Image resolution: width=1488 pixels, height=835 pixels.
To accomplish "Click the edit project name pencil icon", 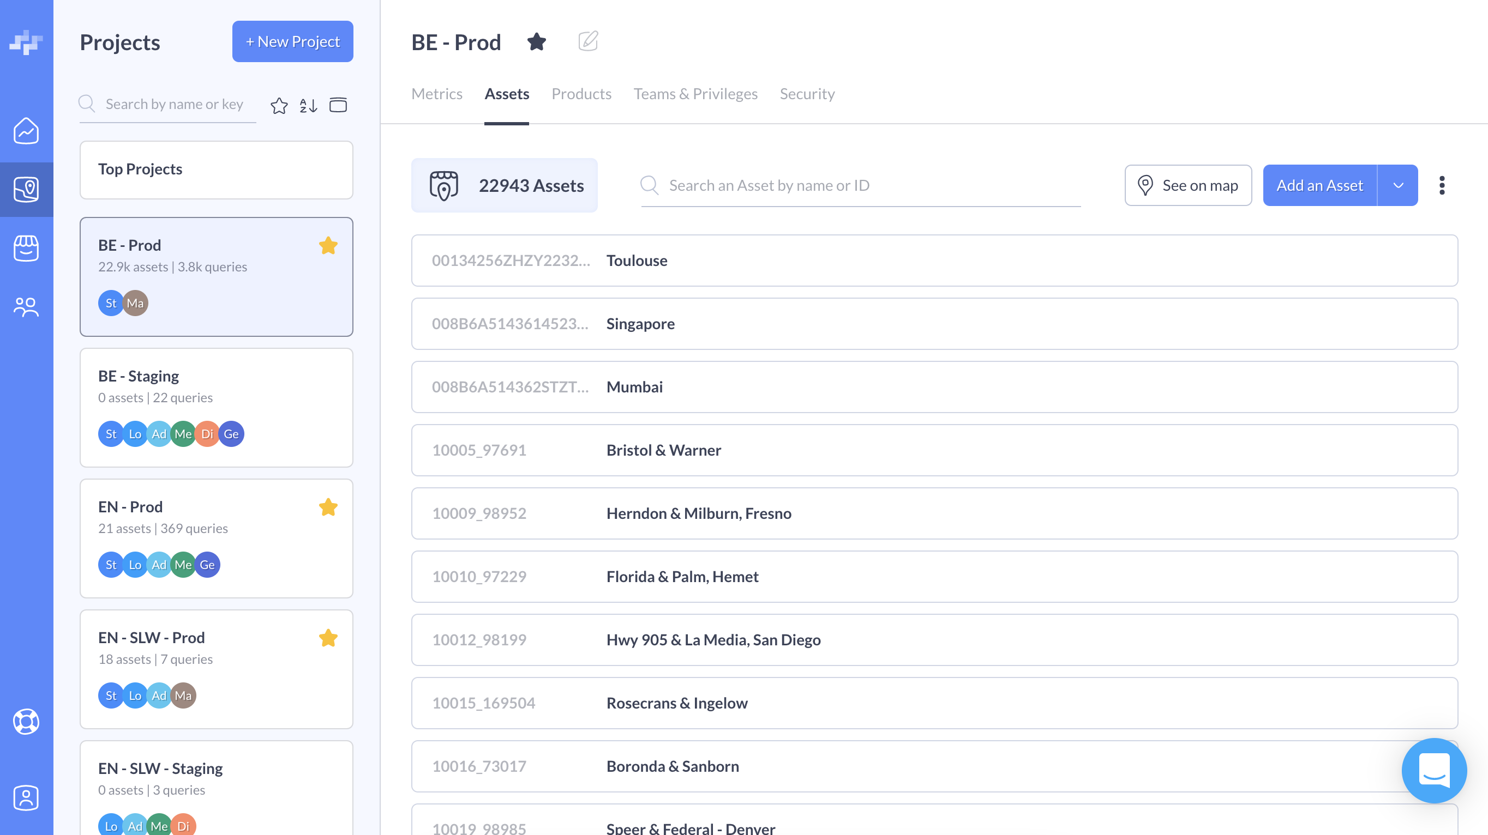I will (587, 41).
